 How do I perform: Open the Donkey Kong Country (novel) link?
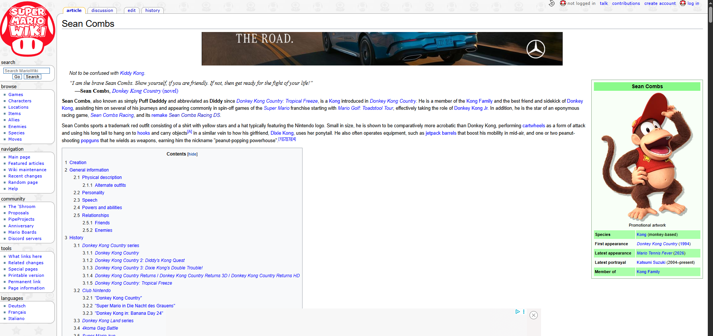145,91
